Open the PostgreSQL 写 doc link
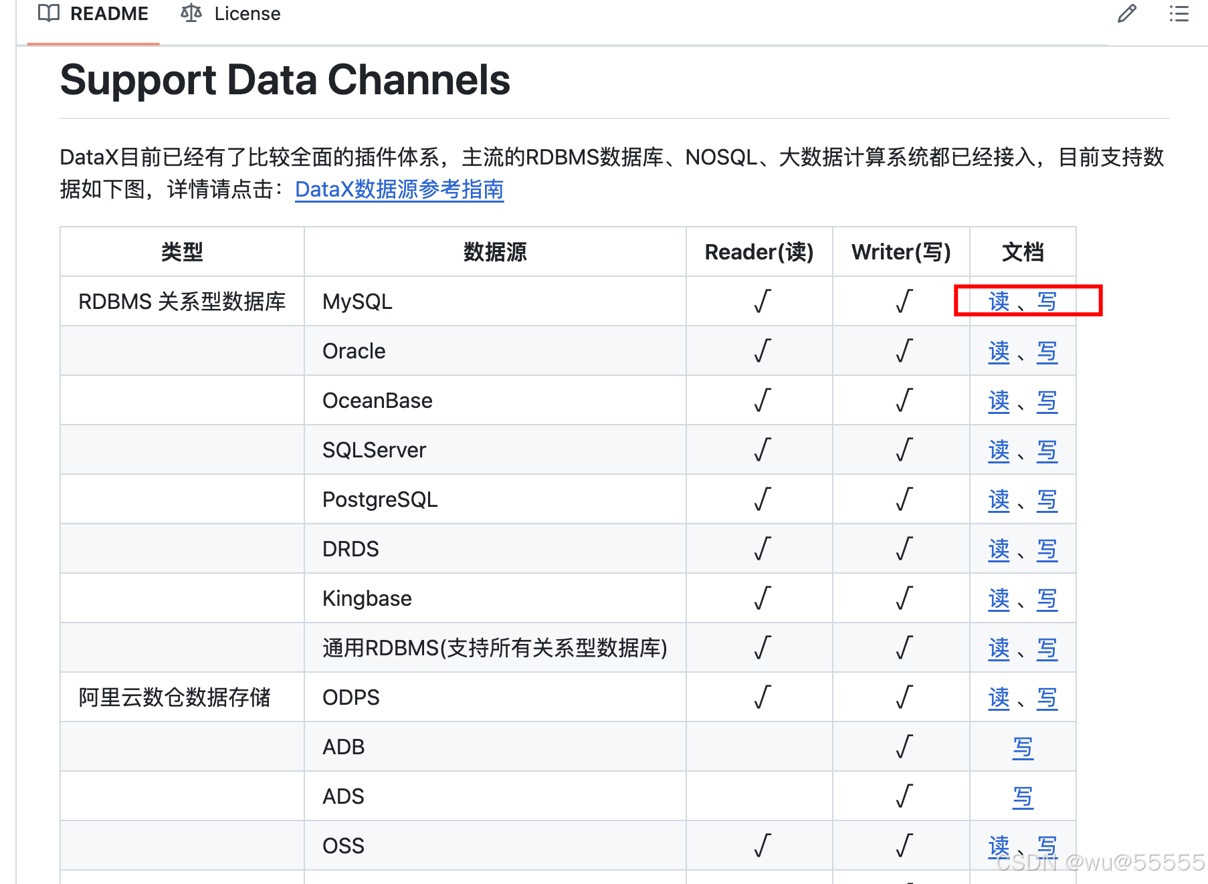The width and height of the screenshot is (1208, 884). (x=1047, y=500)
